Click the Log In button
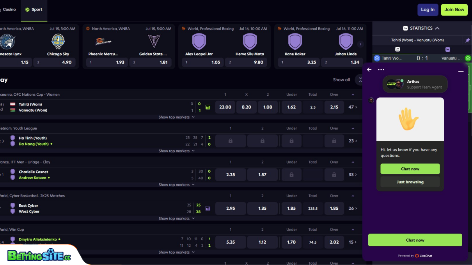The image size is (472, 265). [x=428, y=10]
